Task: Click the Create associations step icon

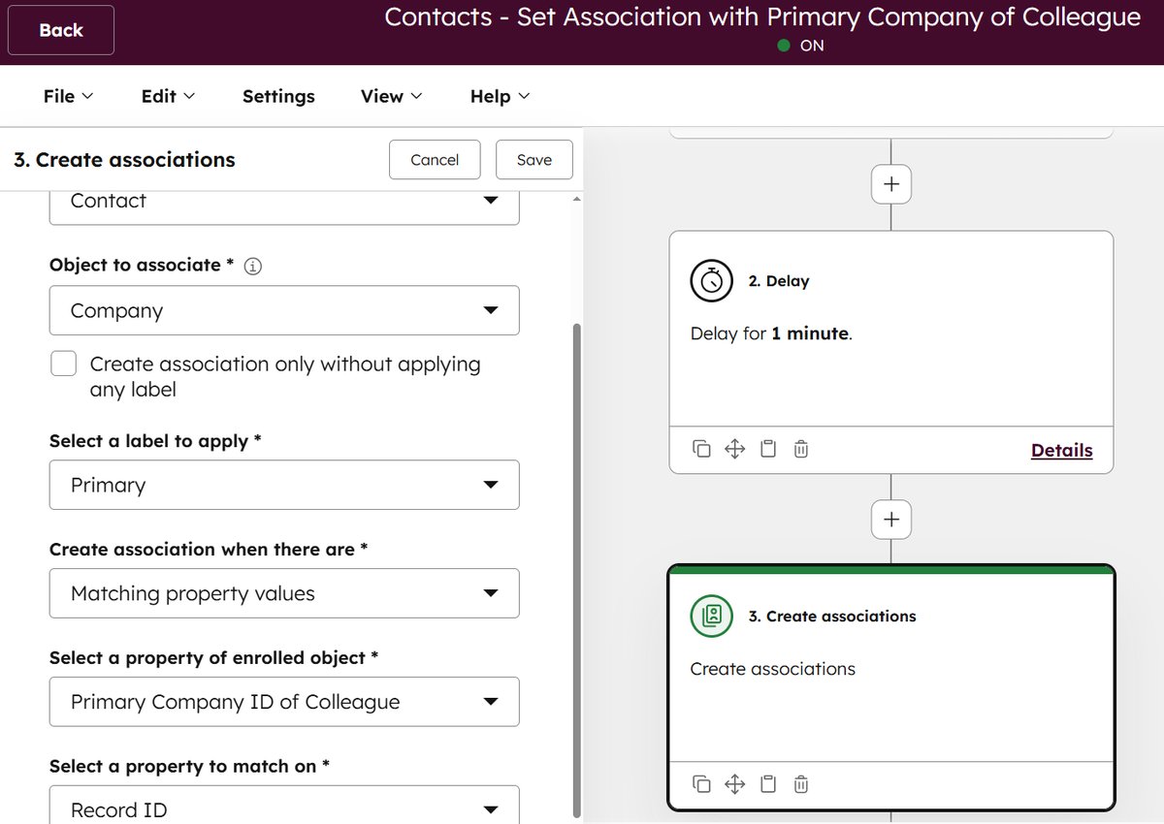Action: [x=712, y=616]
